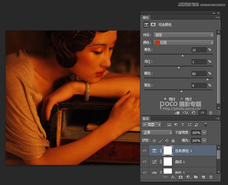The width and height of the screenshot is (228, 185).
Task: Click the 黑色 value field showing 9
Action: point(199,86)
